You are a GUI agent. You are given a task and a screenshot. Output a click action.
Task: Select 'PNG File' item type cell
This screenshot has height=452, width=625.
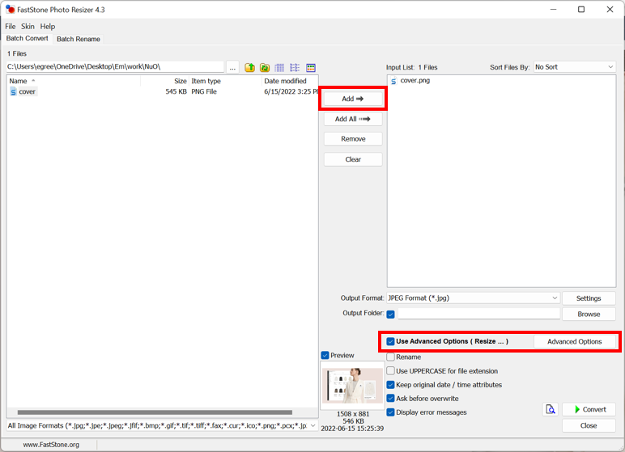(204, 91)
